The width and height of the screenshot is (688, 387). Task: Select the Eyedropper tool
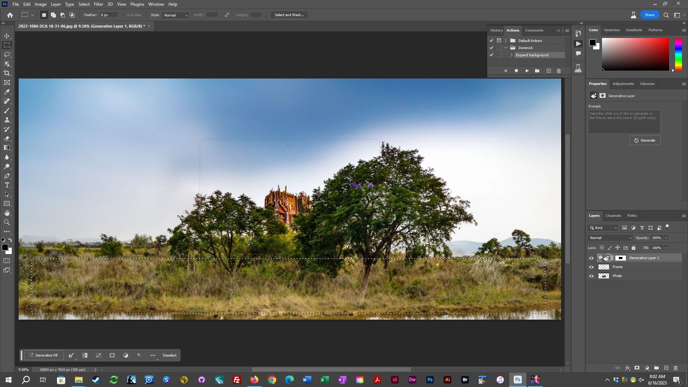coord(7,92)
